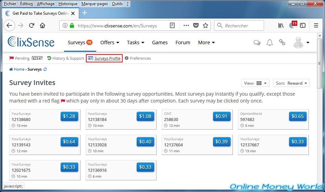Open a new browser tab
The height and width of the screenshot is (192, 325).
click(85, 13)
